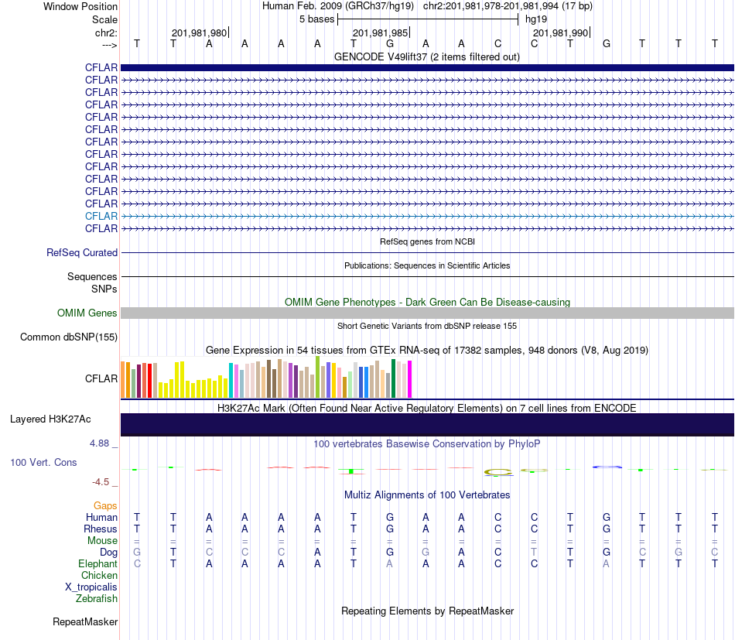This screenshot has width=735, height=640.
Task: Click Publications: Sequences in Scientific Articles title
Action: click(x=427, y=265)
